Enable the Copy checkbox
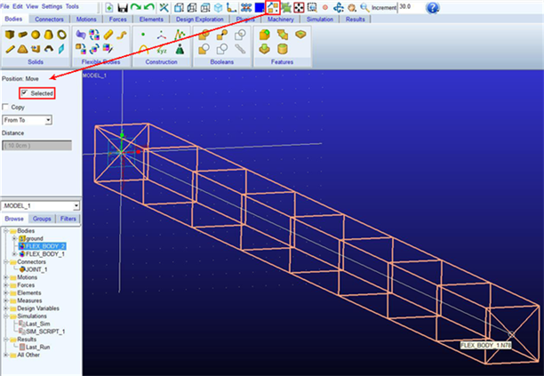Image resolution: width=544 pixels, height=376 pixels. pyautogui.click(x=5, y=107)
